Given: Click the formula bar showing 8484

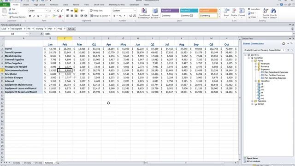Looking at the screenshot, I should click(x=168, y=34).
